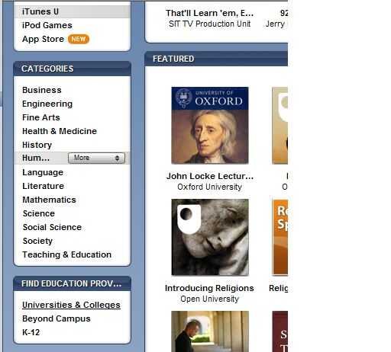The height and width of the screenshot is (352, 391).
Task: Open the John Locke Lectures Oxford artwork
Action: pyautogui.click(x=210, y=126)
